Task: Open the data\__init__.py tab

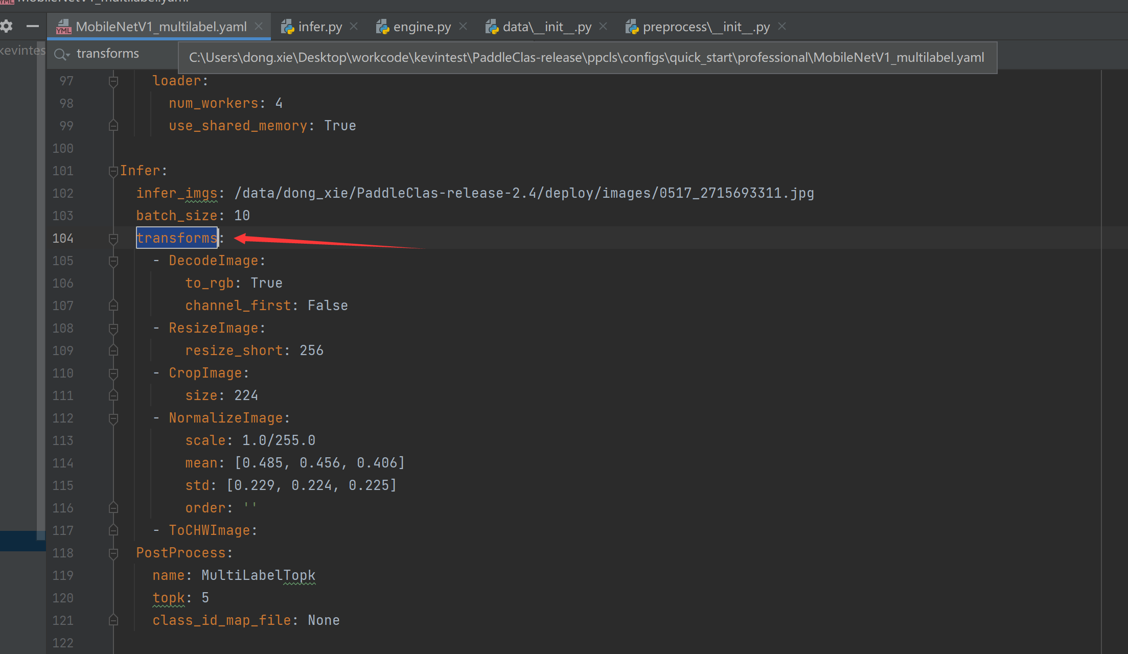Action: click(547, 27)
